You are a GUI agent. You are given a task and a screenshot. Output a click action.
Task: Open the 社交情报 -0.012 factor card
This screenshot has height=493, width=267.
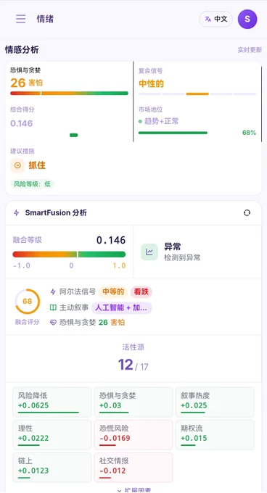[x=133, y=468]
